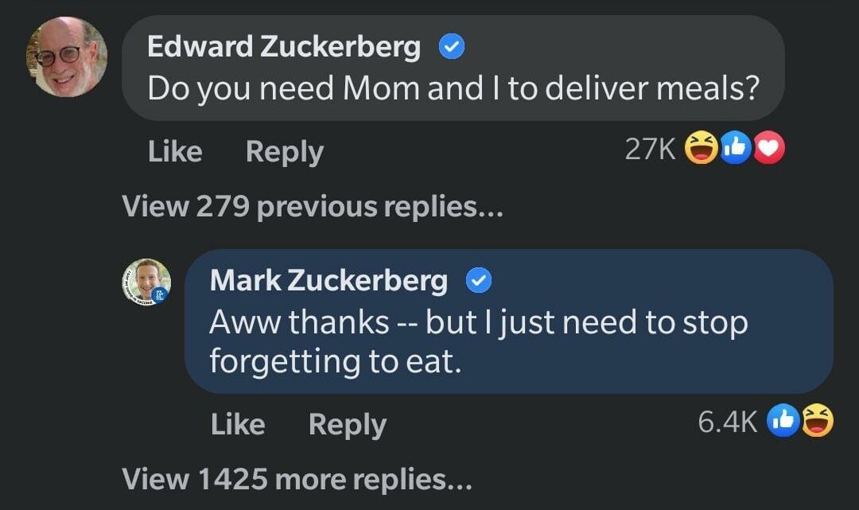
Task: Like Edward Zuckerberg's comment
Action: (175, 151)
